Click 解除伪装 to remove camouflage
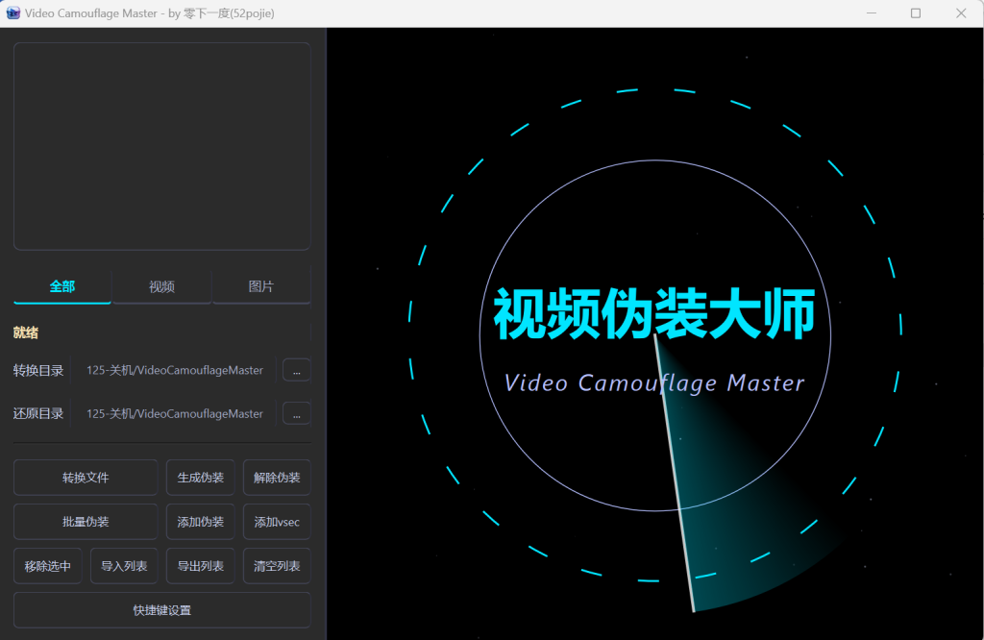Image resolution: width=984 pixels, height=640 pixels. click(277, 477)
